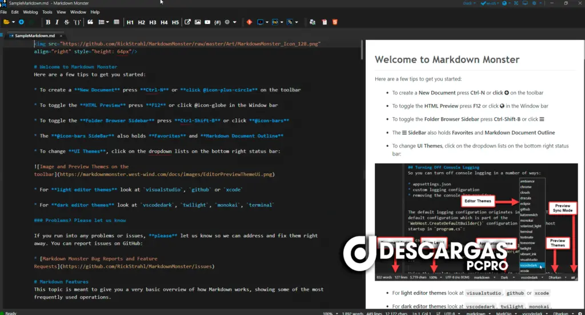This screenshot has height=315, width=585.
Task: Open the Weblog menu
Action: tap(30, 12)
